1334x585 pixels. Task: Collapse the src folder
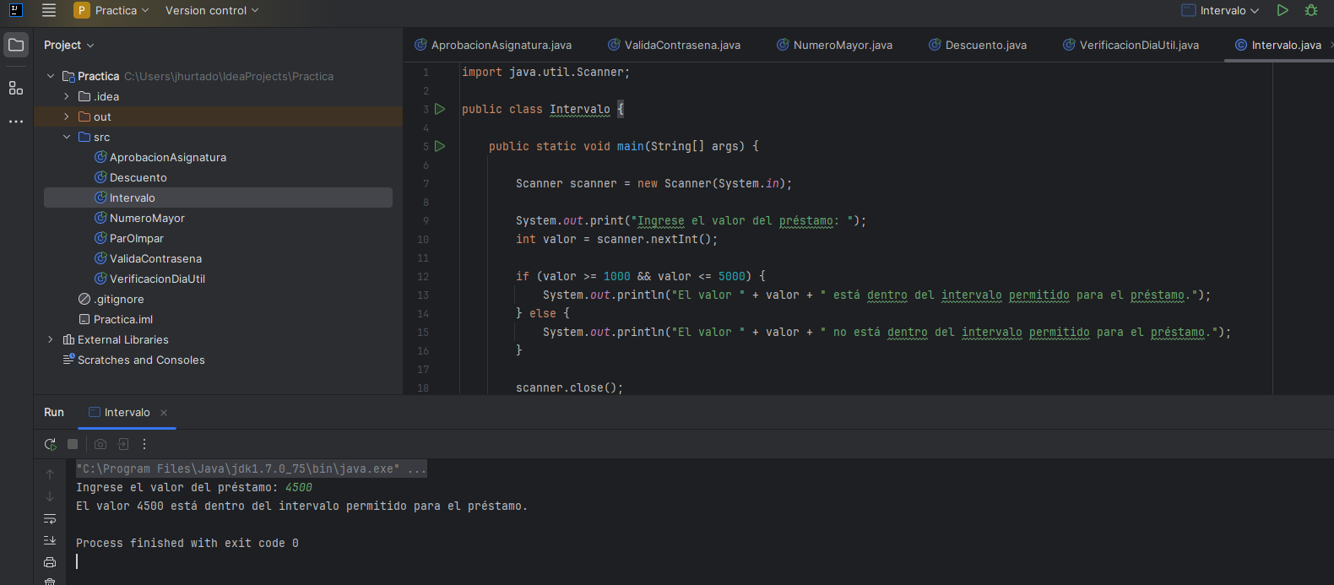click(67, 137)
